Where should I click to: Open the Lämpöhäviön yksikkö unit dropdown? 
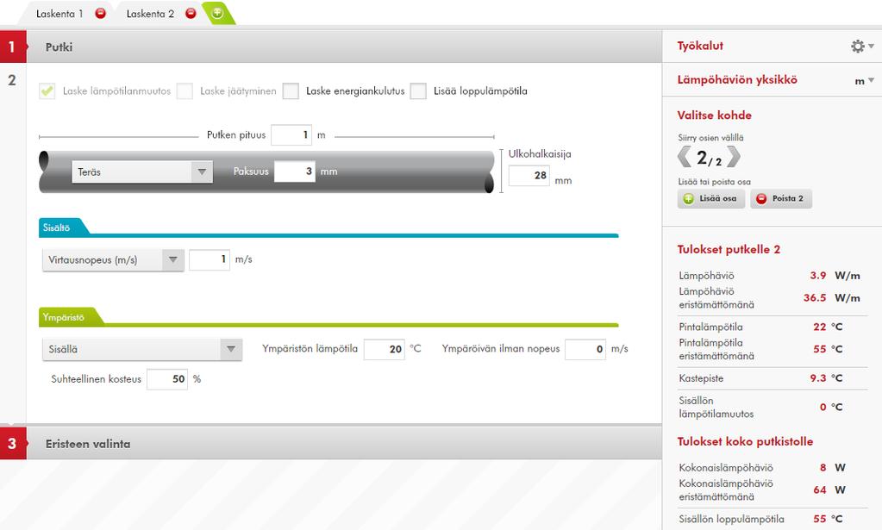tap(865, 80)
